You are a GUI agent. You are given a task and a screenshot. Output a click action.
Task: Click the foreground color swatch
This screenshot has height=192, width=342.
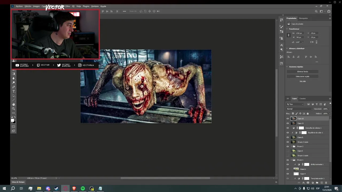12,121
